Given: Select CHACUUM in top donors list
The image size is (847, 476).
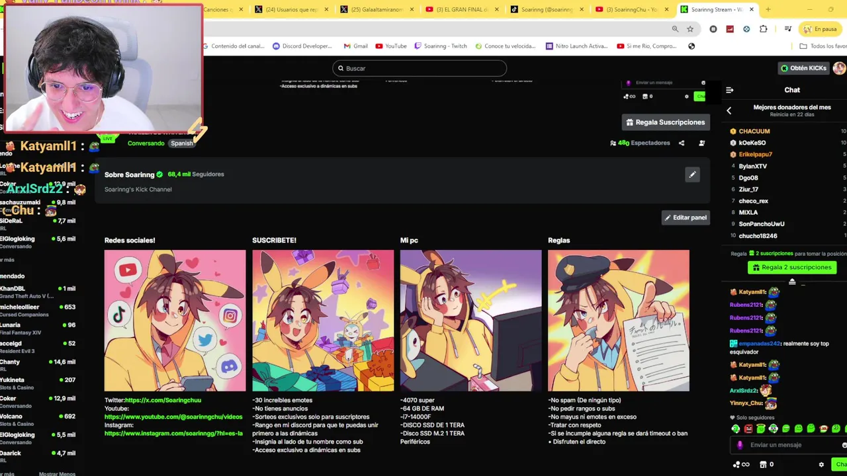Looking at the screenshot, I should (x=754, y=132).
